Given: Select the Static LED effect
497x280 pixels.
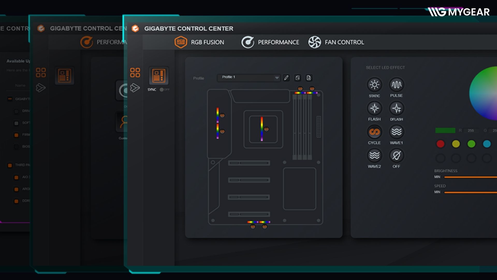Looking at the screenshot, I should pyautogui.click(x=374, y=85).
